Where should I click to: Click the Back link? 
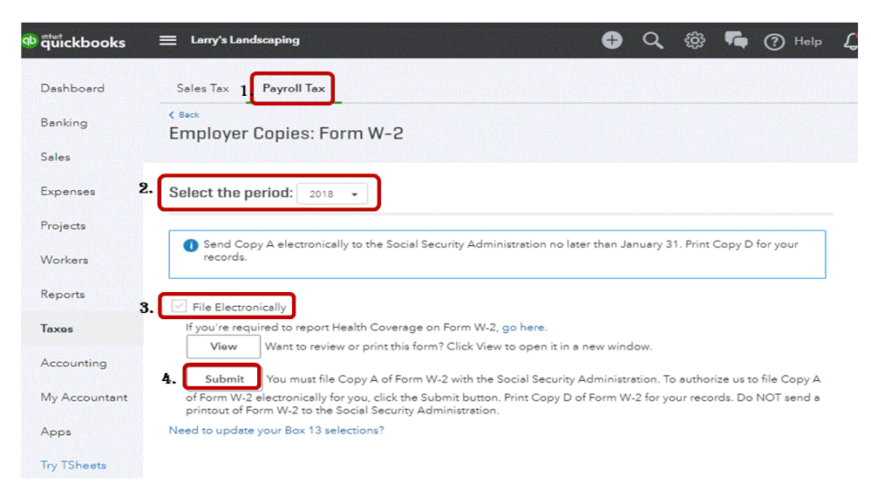pyautogui.click(x=184, y=115)
